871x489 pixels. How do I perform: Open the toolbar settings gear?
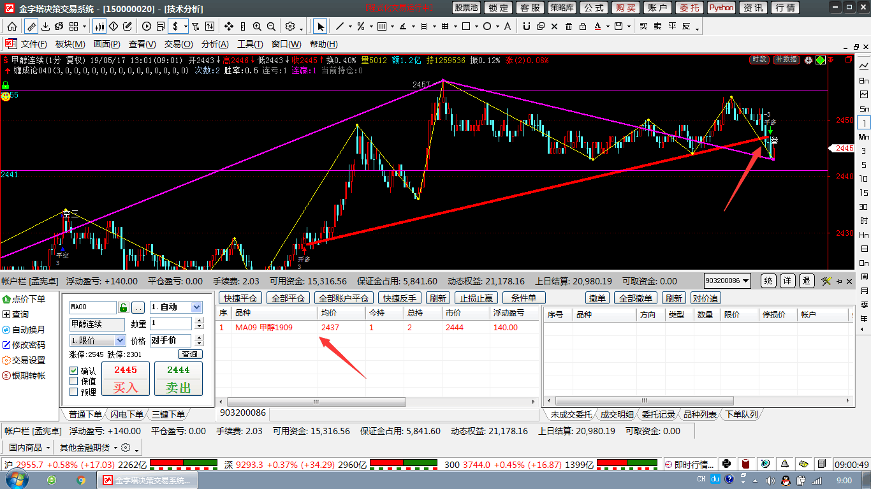[x=289, y=27]
